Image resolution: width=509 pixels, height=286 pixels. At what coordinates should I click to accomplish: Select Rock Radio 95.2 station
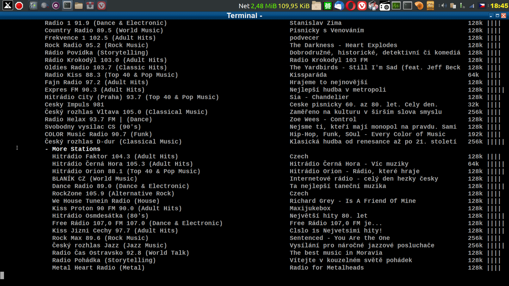click(x=97, y=45)
